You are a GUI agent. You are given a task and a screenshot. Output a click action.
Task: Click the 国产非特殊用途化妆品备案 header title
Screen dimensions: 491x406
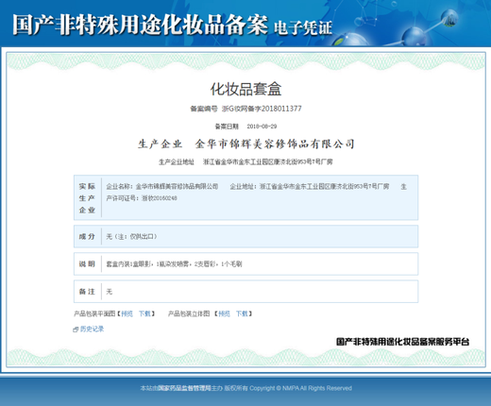coord(140,25)
